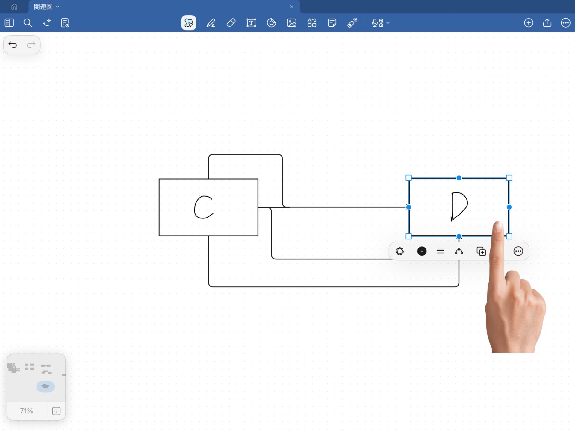Expand the audio recording dropdown chevron
The width and height of the screenshot is (575, 431).
coord(388,23)
